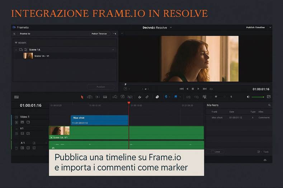This screenshot has height=188, width=283.
Task: Choose the dynamic trim bracket tool
Action: (98, 97)
